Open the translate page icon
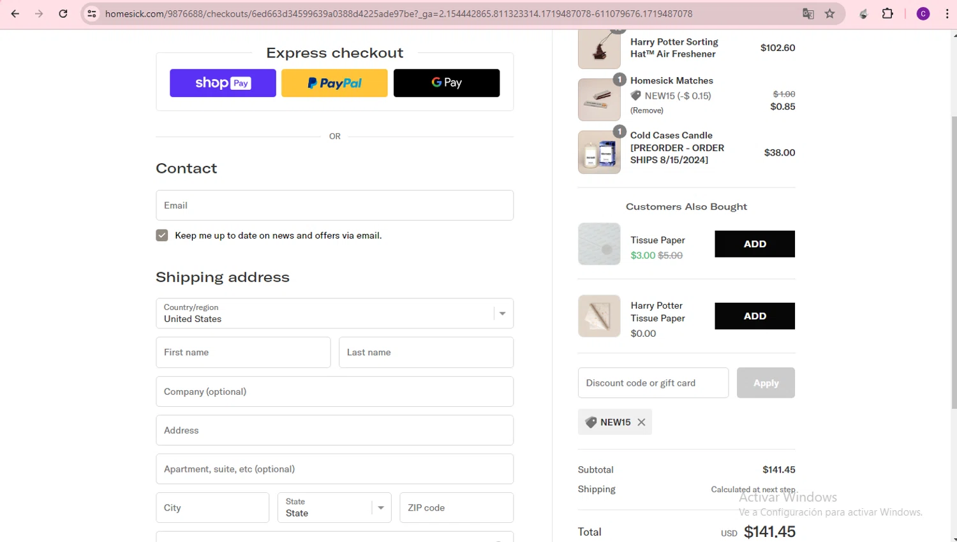957x542 pixels. [808, 13]
